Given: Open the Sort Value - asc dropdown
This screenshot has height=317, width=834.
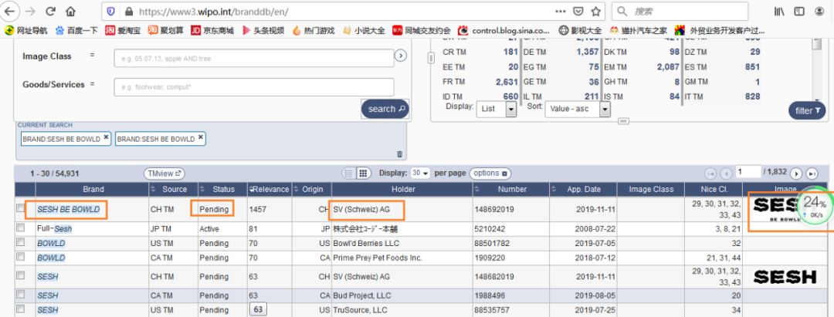Looking at the screenshot, I should (578, 109).
